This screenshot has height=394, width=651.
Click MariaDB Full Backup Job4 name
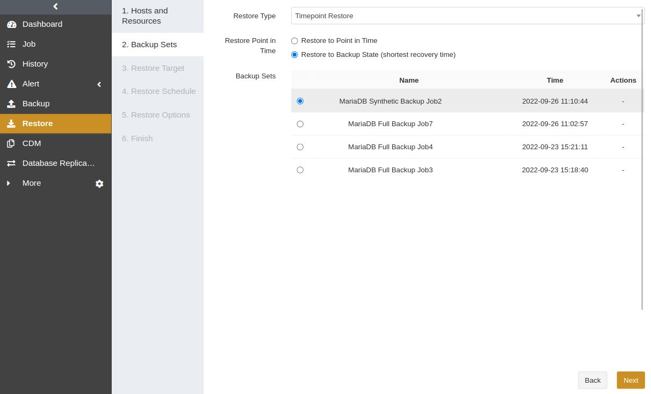point(390,147)
